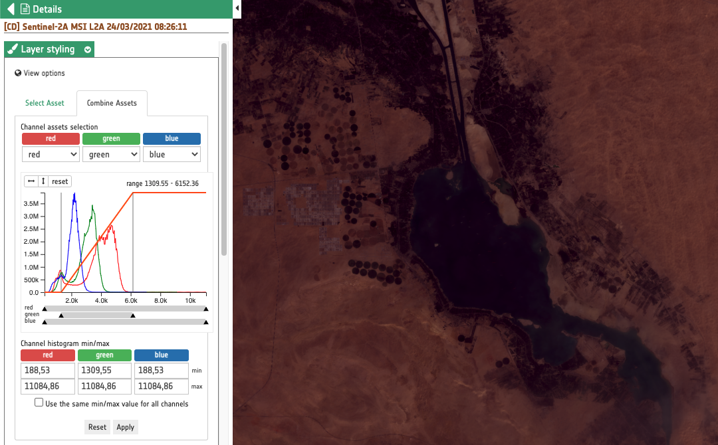Open the red channel asset dropdown
Viewport: 718px width, 445px height.
tap(51, 154)
